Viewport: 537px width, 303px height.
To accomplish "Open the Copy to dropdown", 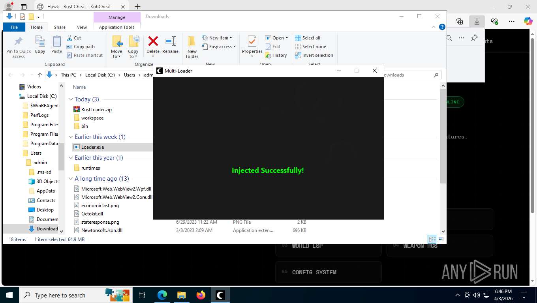I will pos(133,47).
